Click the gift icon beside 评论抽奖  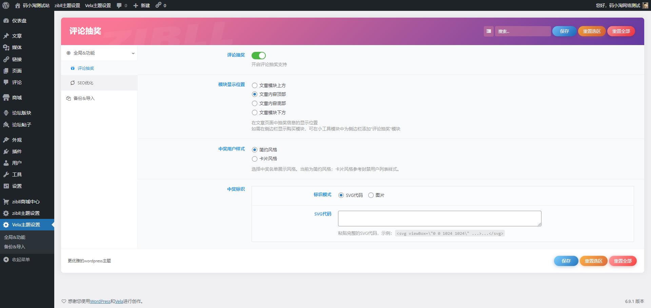pyautogui.click(x=72, y=68)
